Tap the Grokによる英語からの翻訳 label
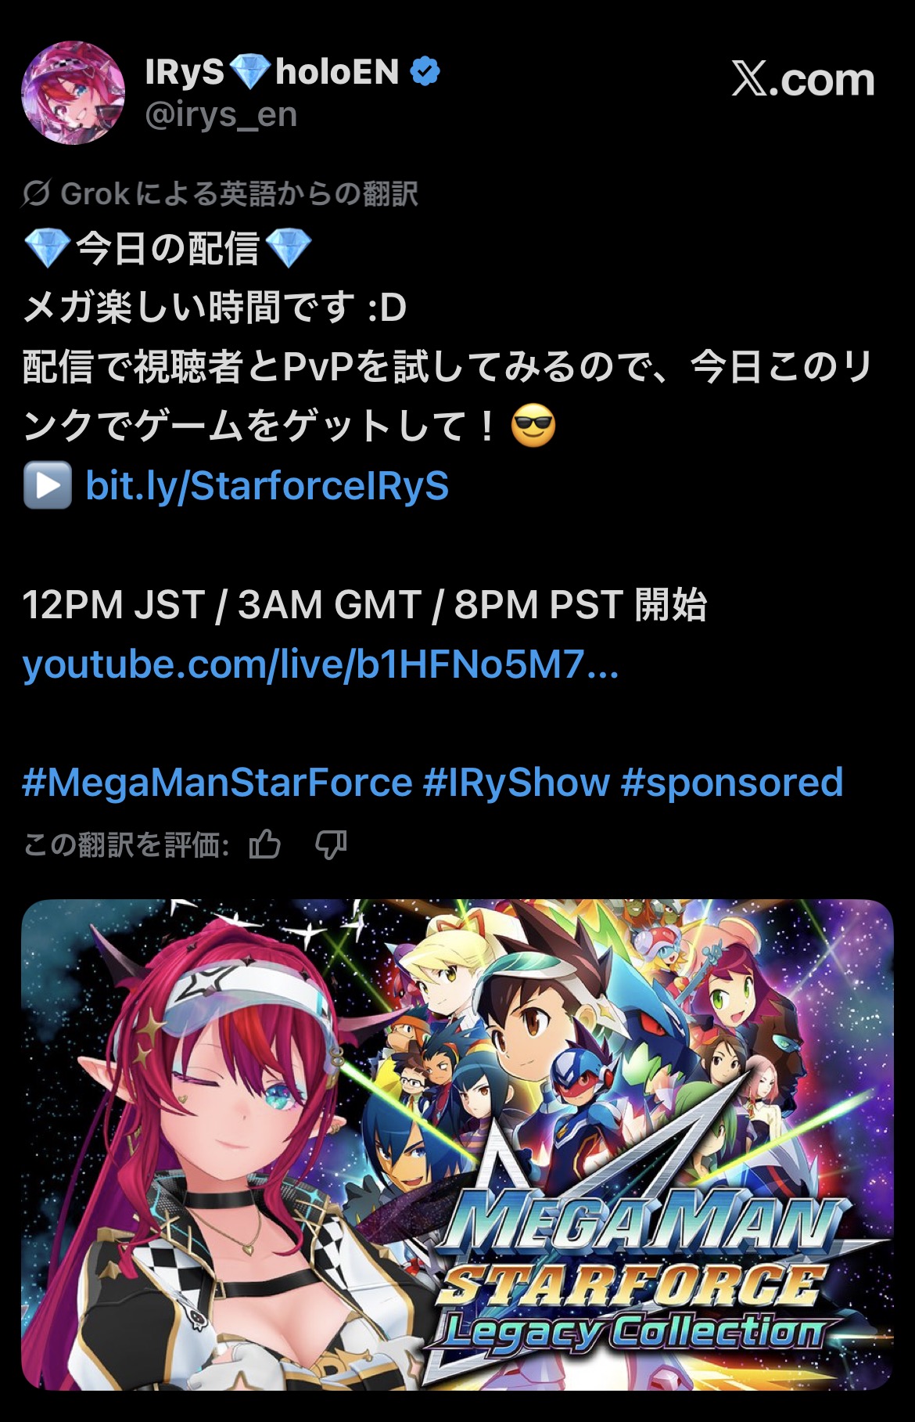915x1422 pixels. 239,193
